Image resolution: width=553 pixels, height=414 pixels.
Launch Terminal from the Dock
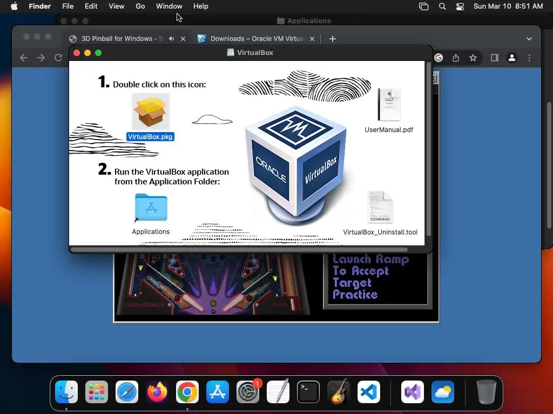(x=308, y=392)
